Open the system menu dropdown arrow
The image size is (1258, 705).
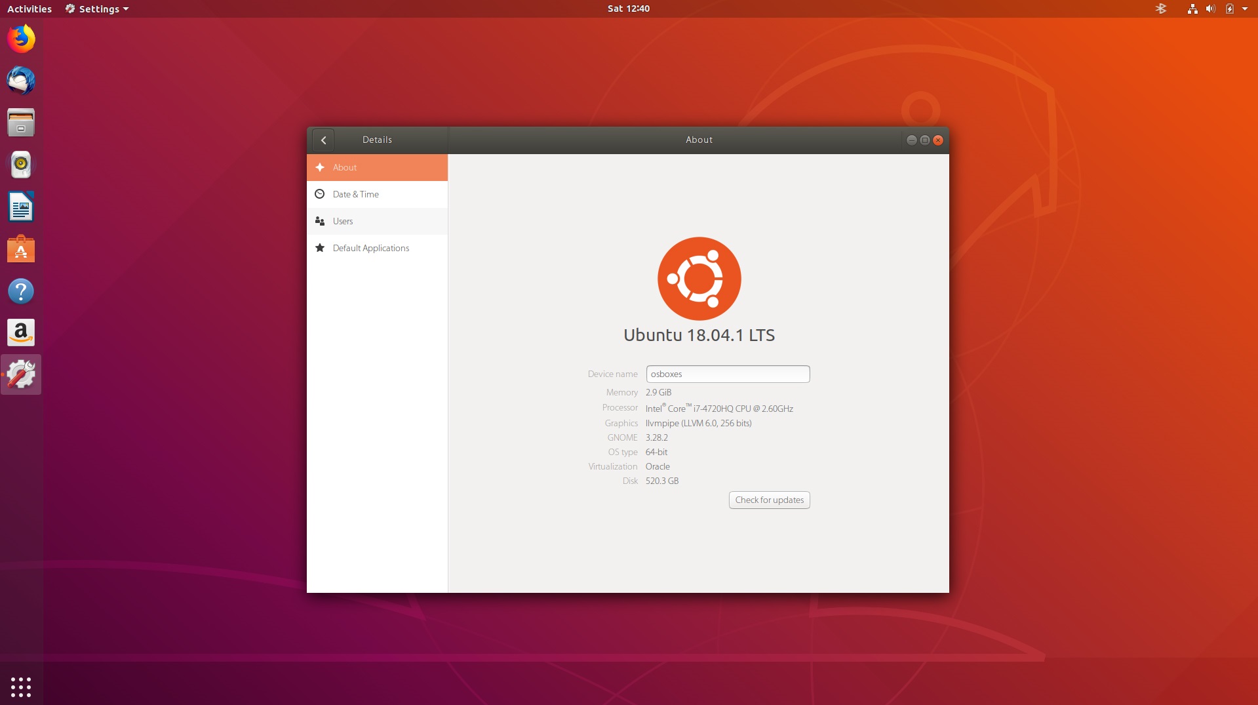(x=1245, y=9)
